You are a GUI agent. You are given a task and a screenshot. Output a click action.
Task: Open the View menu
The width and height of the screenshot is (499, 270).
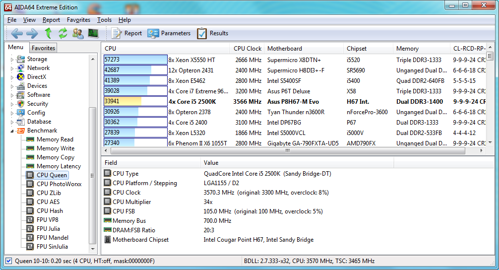tap(29, 20)
